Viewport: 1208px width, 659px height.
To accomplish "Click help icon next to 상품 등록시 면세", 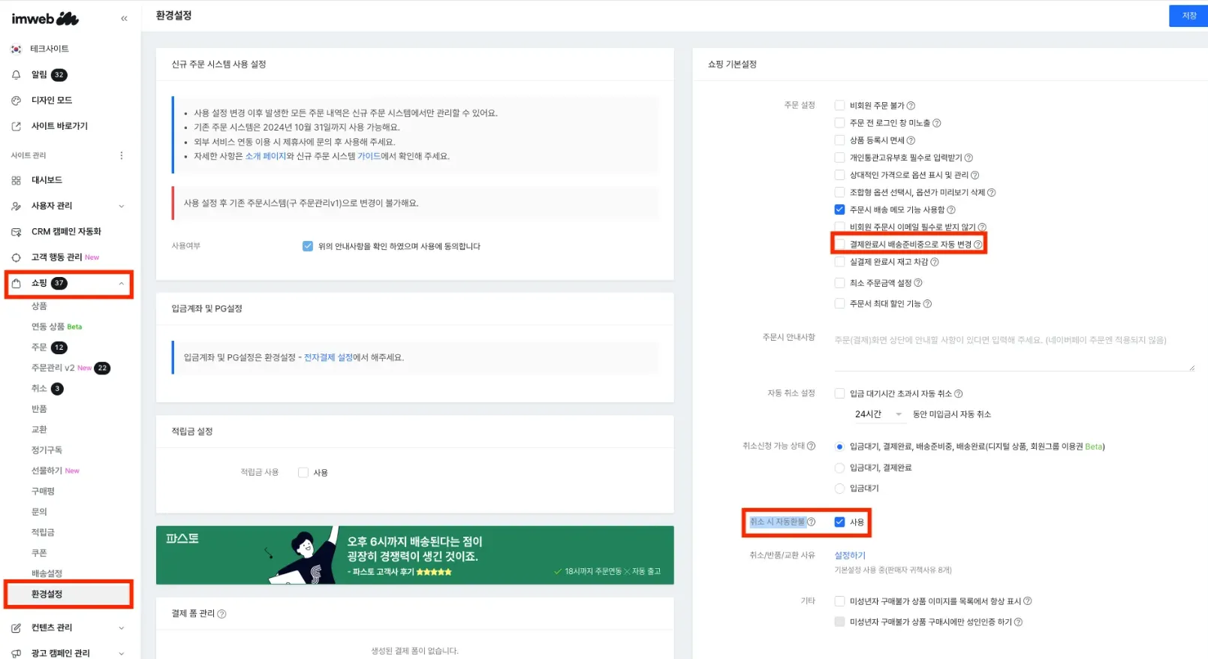I will coord(911,140).
